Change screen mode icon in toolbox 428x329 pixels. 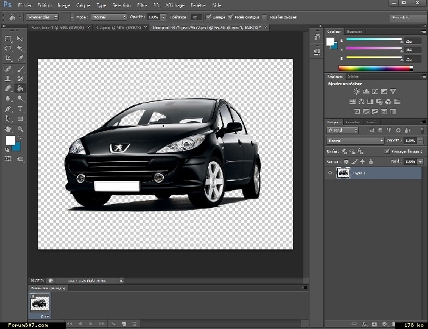[x=20, y=159]
